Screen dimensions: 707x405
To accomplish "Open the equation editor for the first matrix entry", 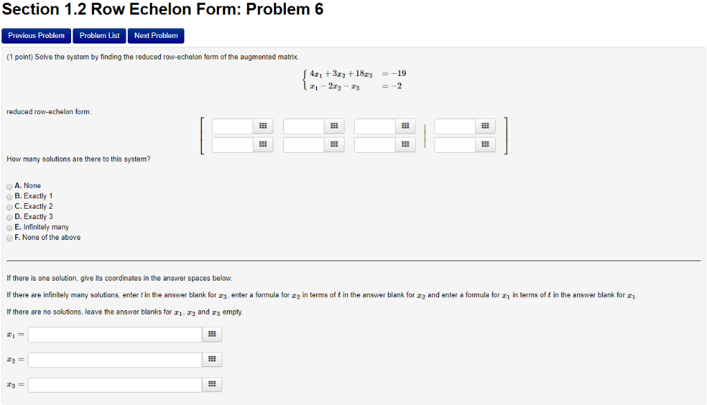I will coord(262,126).
